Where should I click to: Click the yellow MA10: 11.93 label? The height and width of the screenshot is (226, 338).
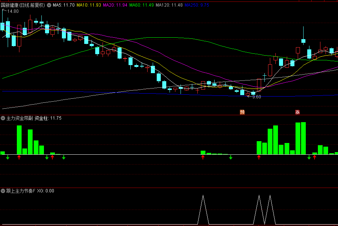(89, 5)
